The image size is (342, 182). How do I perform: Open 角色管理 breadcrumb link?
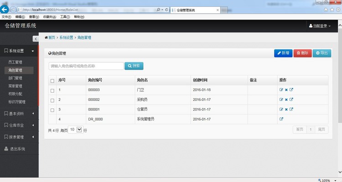click(84, 37)
